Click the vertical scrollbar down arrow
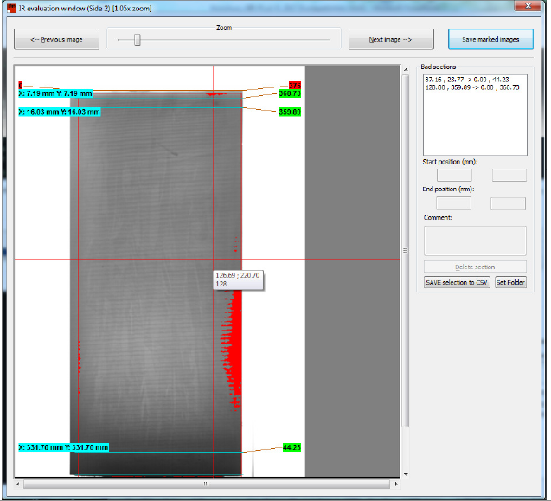 [x=405, y=472]
